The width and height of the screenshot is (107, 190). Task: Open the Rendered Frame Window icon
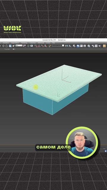[x=96, y=46]
